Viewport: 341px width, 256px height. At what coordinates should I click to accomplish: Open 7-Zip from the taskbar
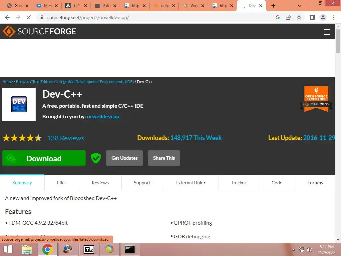[89, 249]
